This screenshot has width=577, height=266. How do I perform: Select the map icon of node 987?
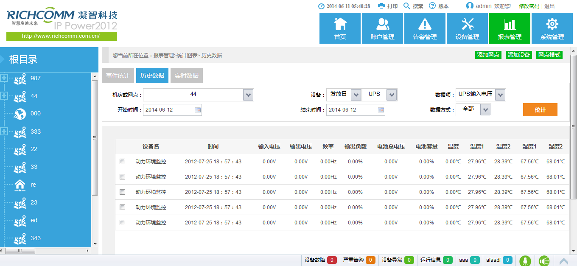tap(20, 79)
